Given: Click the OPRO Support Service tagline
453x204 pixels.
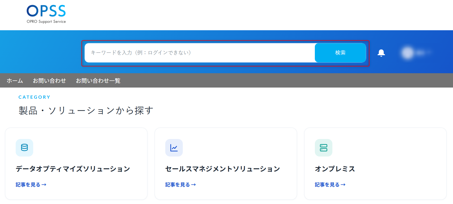Looking at the screenshot, I should pos(46,21).
